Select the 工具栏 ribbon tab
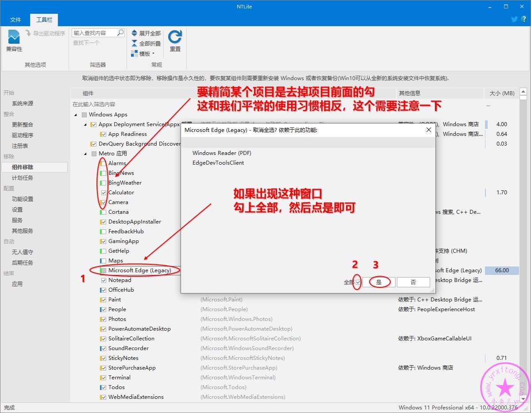 tap(44, 19)
